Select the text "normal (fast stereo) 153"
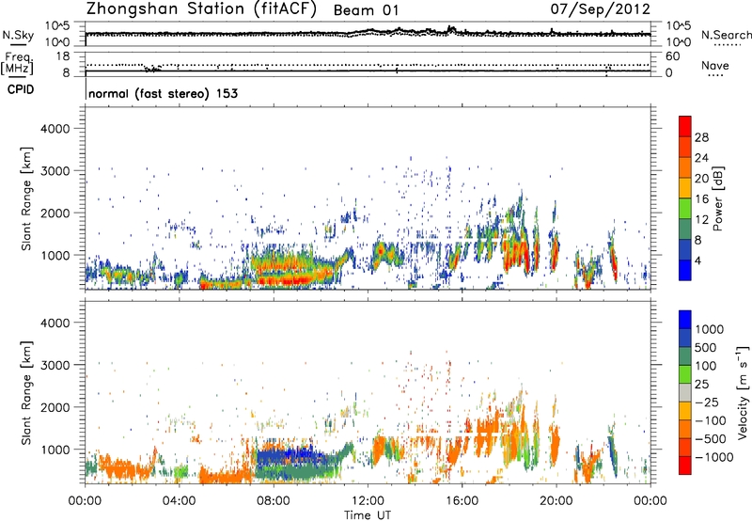This screenshot has width=752, height=521. pos(163,93)
